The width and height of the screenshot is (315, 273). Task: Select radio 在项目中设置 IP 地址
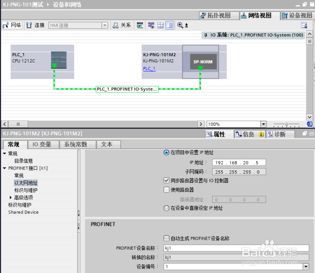pos(166,153)
